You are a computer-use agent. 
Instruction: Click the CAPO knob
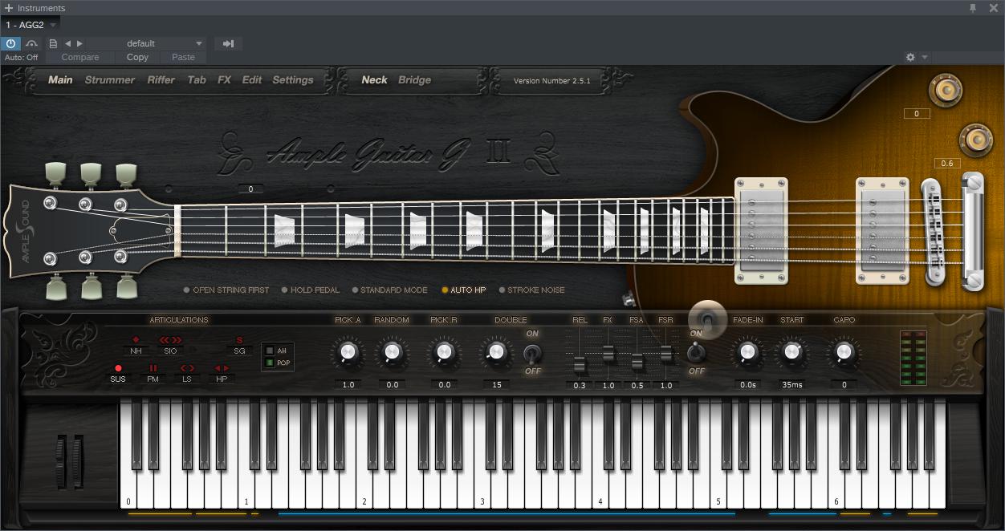click(844, 352)
